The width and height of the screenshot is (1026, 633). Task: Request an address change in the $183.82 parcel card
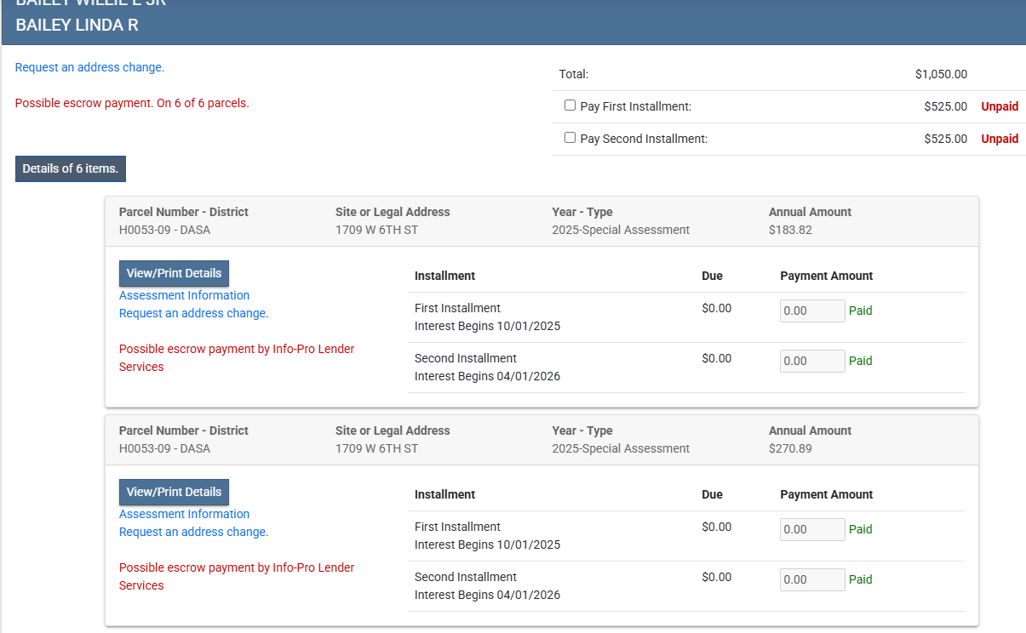coord(193,313)
